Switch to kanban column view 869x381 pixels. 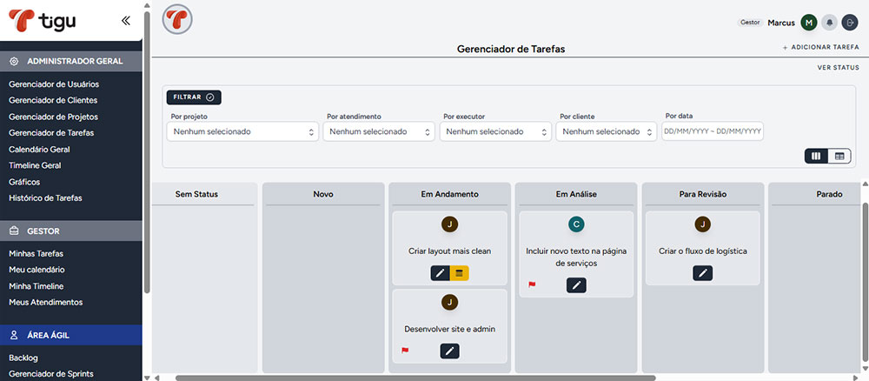817,156
